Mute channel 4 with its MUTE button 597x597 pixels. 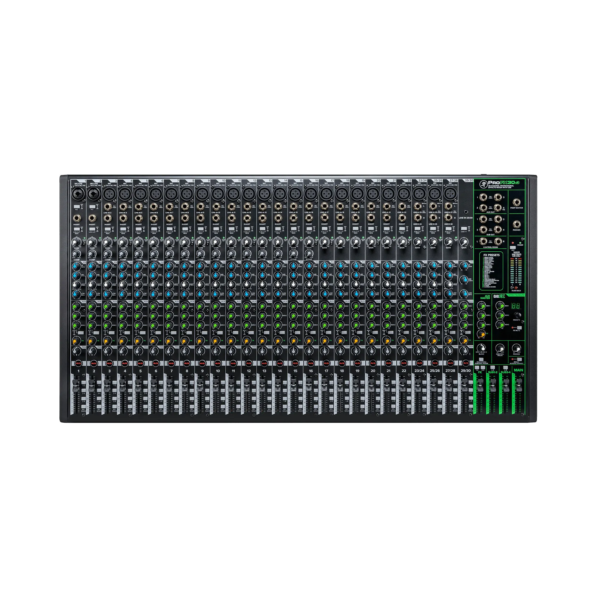(x=124, y=363)
